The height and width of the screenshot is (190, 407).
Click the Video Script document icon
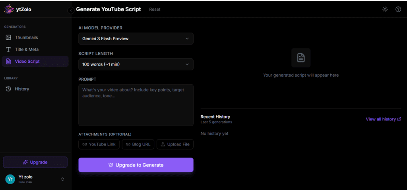[8, 62]
